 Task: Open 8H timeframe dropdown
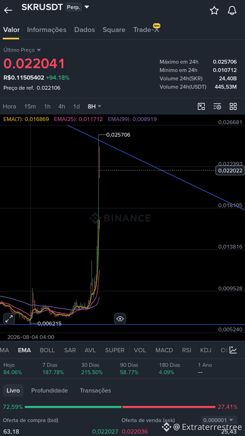tap(94, 106)
